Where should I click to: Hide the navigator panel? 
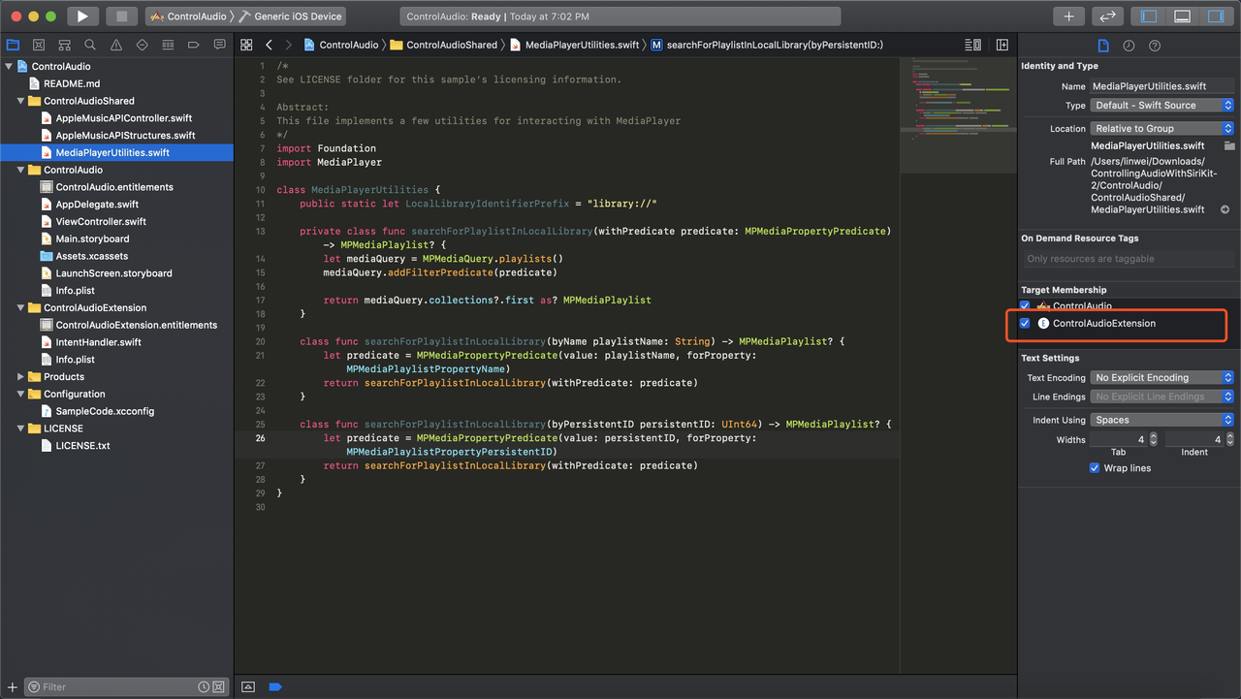click(x=1150, y=16)
